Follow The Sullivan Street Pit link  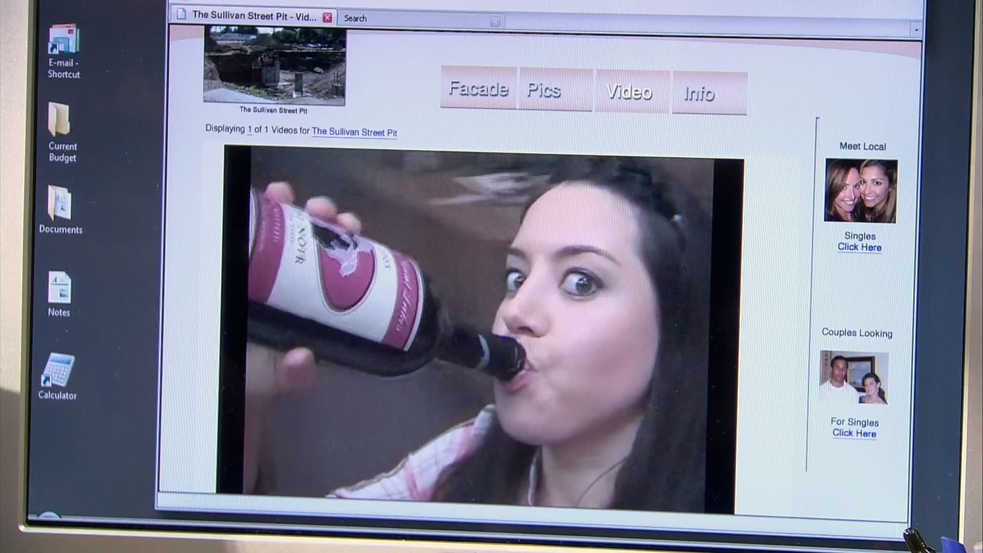tap(354, 132)
